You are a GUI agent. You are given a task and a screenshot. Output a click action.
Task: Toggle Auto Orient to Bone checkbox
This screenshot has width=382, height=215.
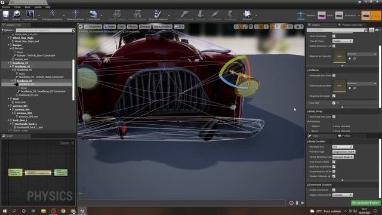click(x=334, y=162)
